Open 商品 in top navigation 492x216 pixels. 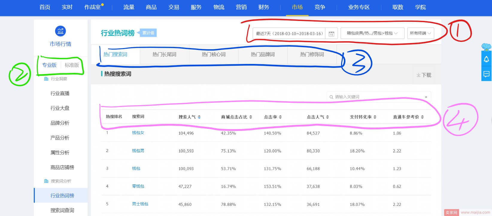click(151, 7)
